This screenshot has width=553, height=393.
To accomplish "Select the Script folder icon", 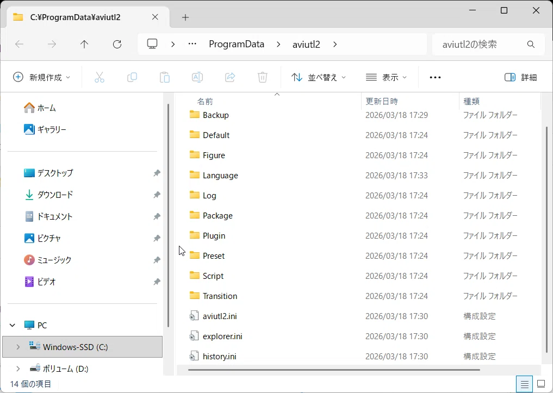I will (195, 275).
